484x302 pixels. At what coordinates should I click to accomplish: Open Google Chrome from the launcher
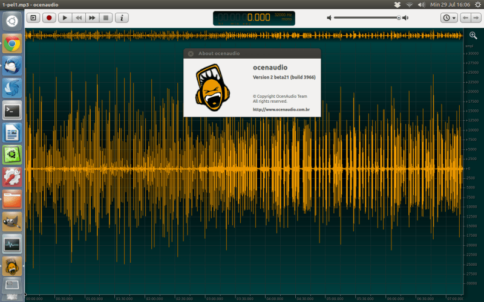[x=12, y=43]
